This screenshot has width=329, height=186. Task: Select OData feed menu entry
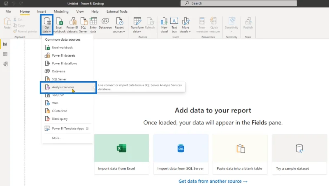click(67, 111)
